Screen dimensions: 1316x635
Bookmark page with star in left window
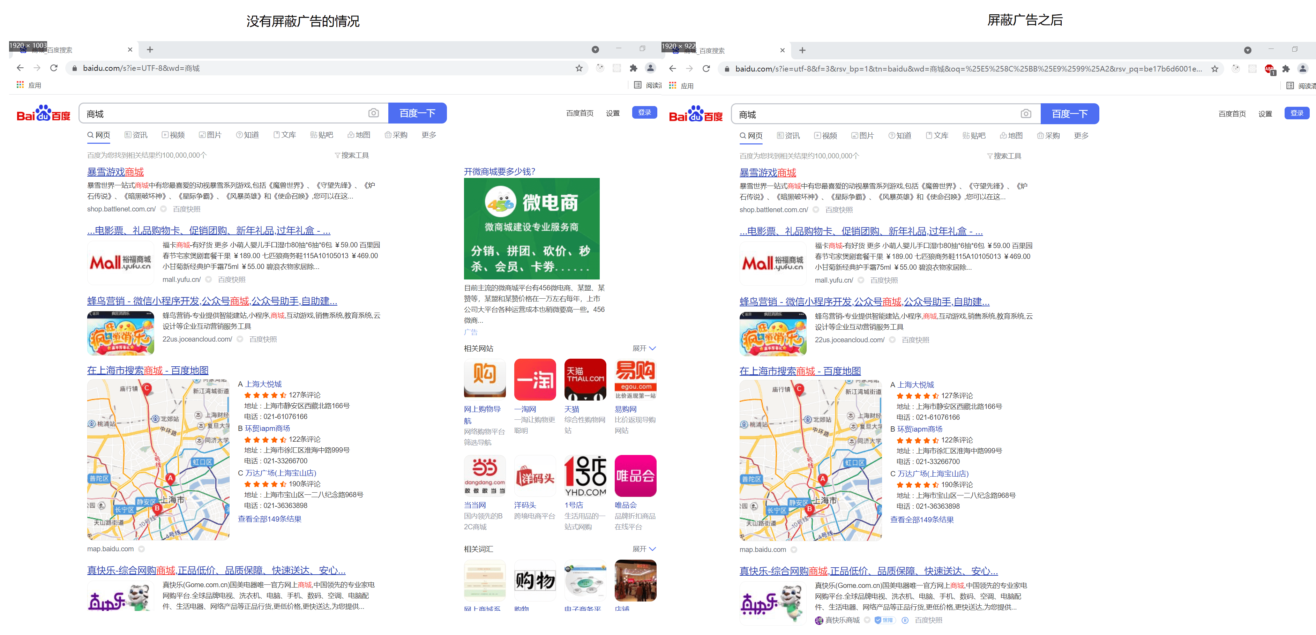579,68
